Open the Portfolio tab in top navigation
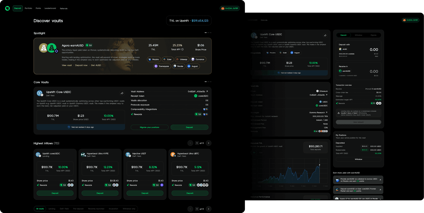Screen dimensions: 424x213 click(x=28, y=8)
